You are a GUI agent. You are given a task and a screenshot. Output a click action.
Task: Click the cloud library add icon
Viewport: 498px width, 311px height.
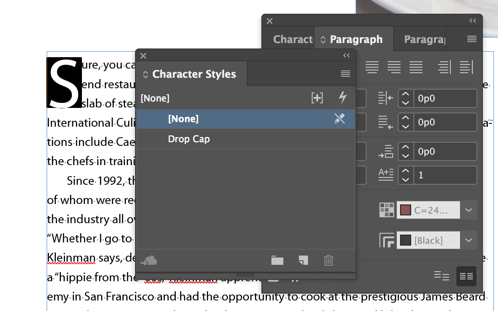tap(149, 261)
